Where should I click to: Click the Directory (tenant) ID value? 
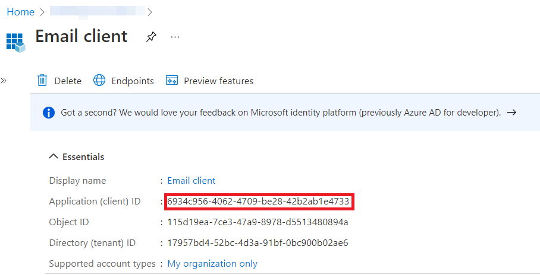point(258,243)
